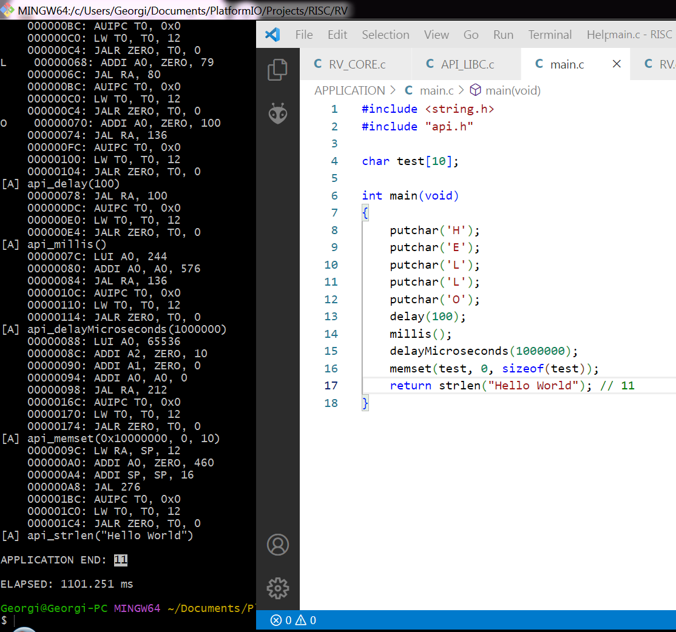676x632 pixels.
Task: Click the delay(100) call on line 13
Action: (428, 317)
